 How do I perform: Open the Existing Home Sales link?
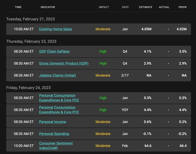click(x=56, y=29)
